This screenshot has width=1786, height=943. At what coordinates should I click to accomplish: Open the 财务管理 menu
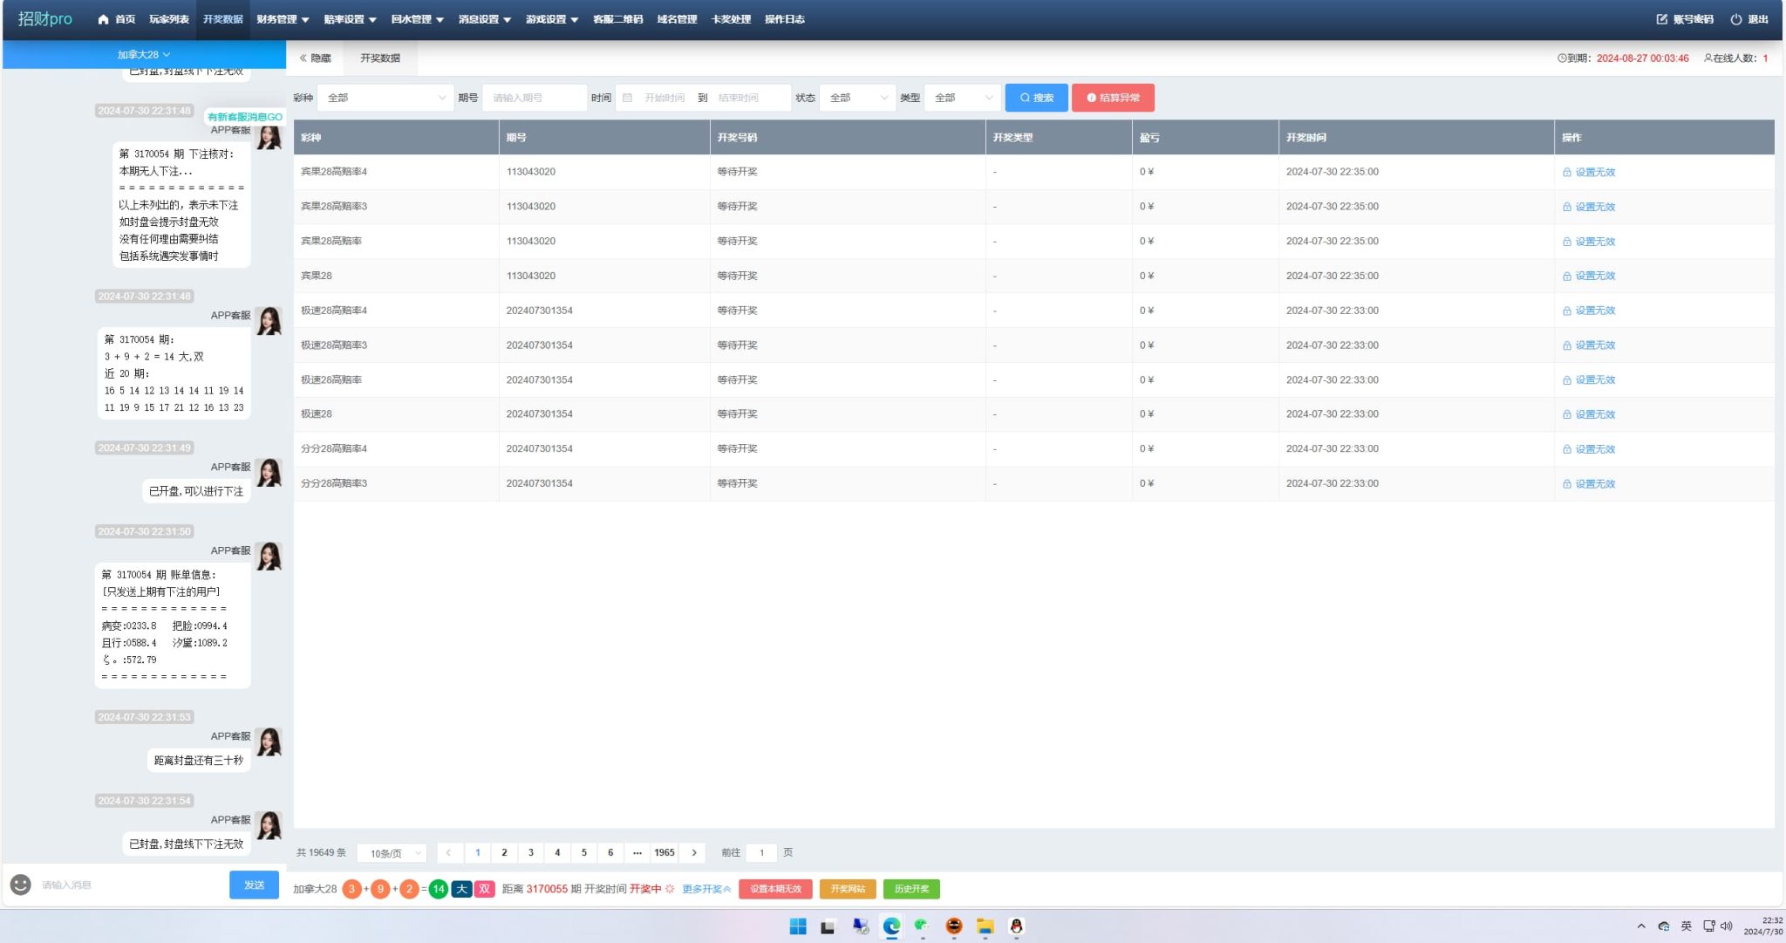pos(283,19)
